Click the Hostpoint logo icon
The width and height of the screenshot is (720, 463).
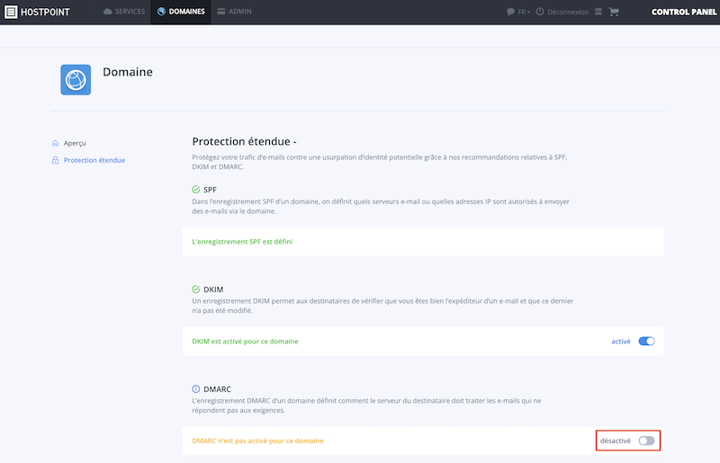(x=11, y=12)
